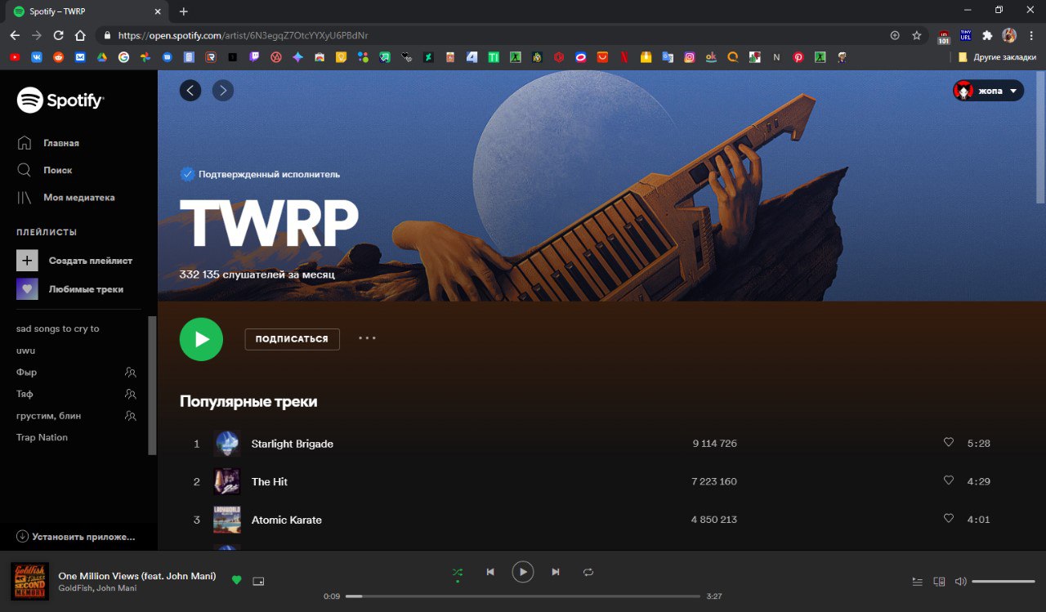Click Atomic Karate album thumbnail
Screen dimensions: 1046x612
point(227,520)
